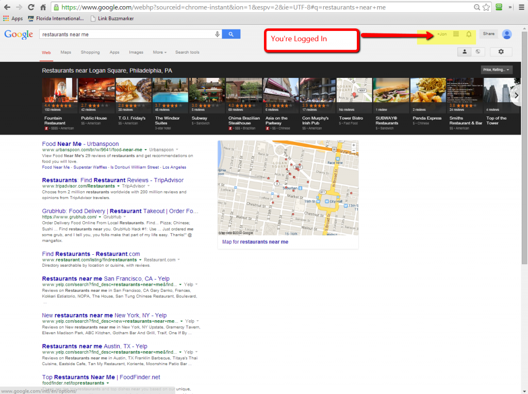Show hidden extensions overflow
Viewport: 528px width, 394px height.
pos(510,7)
